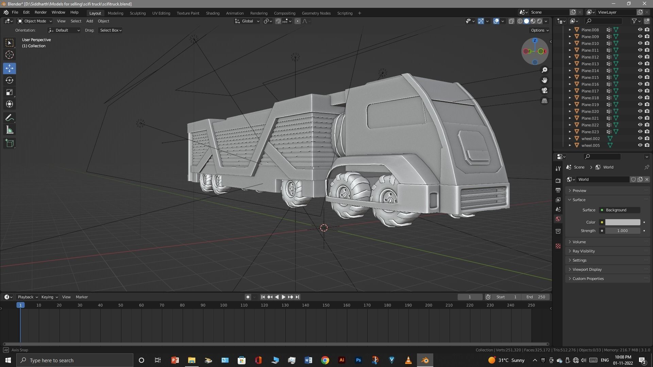Hide Plane.008 in viewport
Viewport: 653px width, 367px height.
coord(640,30)
